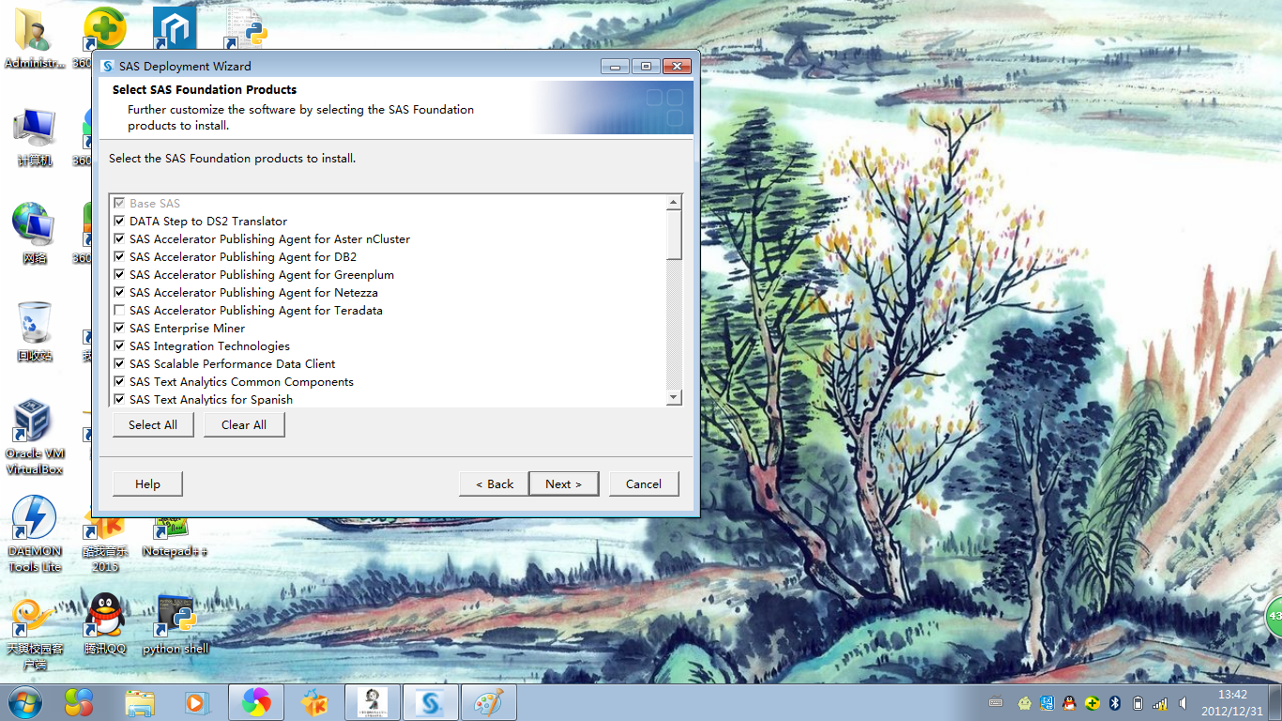Open the media player taskbar icon

point(196,702)
